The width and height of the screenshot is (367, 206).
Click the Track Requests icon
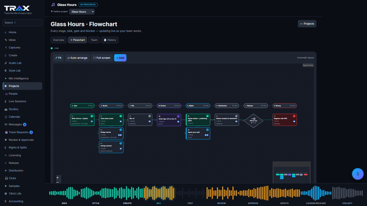tap(6, 132)
